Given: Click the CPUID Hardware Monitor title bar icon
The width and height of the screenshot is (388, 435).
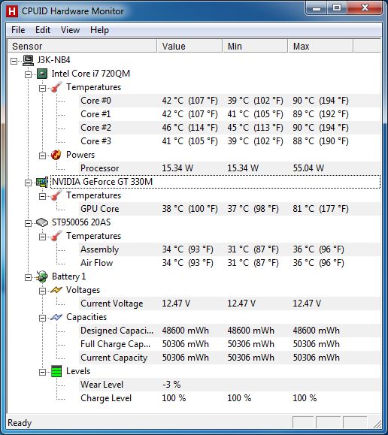Looking at the screenshot, I should click(12, 11).
